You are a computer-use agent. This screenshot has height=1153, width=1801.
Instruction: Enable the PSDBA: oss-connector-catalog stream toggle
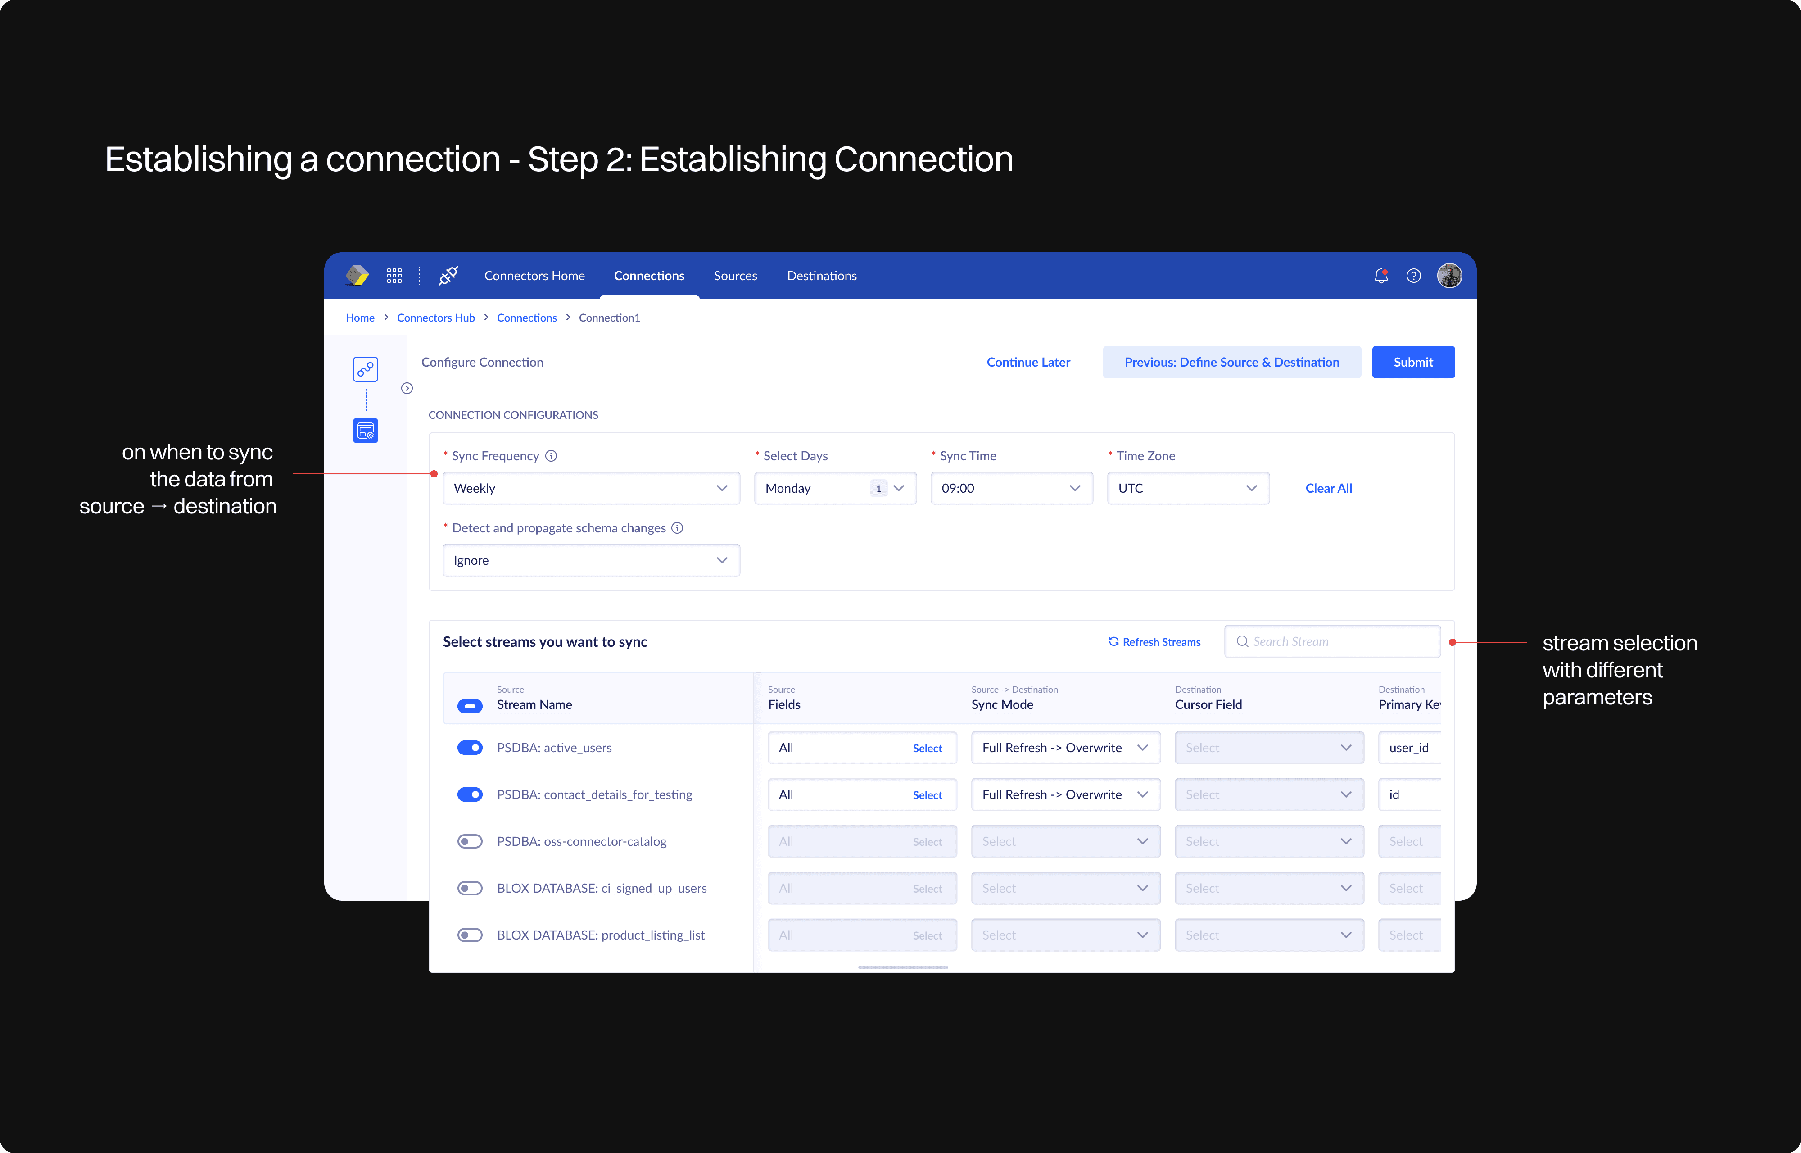coord(470,841)
